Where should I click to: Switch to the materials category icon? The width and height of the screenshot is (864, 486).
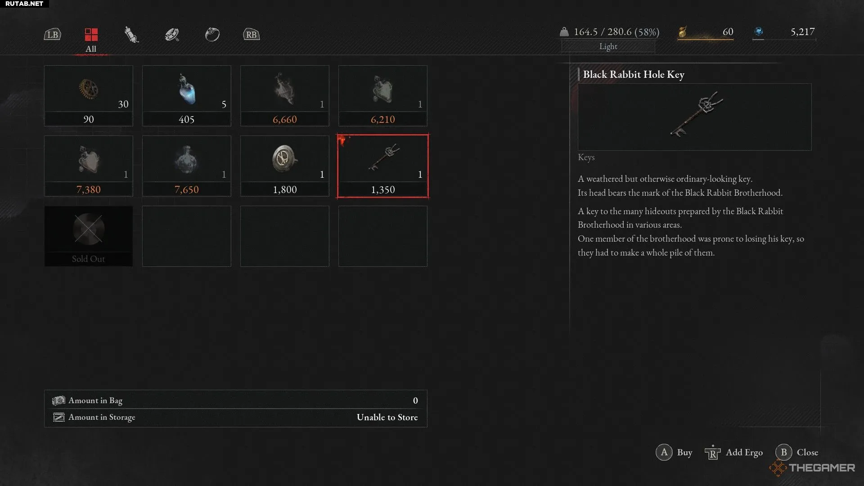[x=172, y=35]
